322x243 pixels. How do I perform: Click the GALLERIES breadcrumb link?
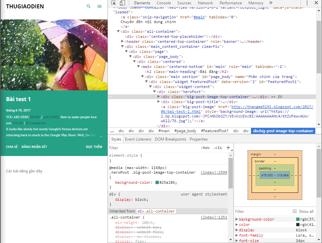tap(51, 117)
